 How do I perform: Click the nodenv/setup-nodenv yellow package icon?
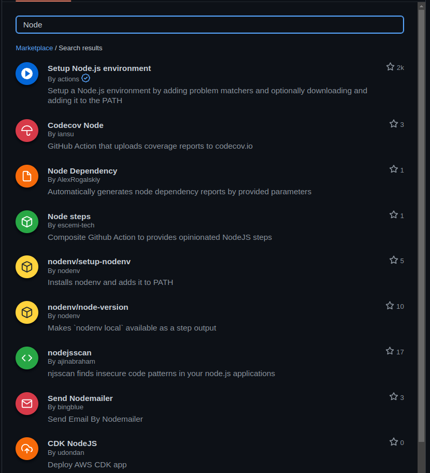pyautogui.click(x=27, y=267)
